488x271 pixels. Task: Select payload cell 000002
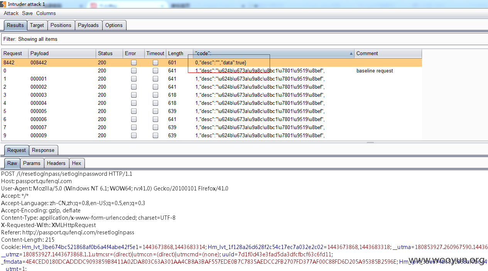click(39, 87)
